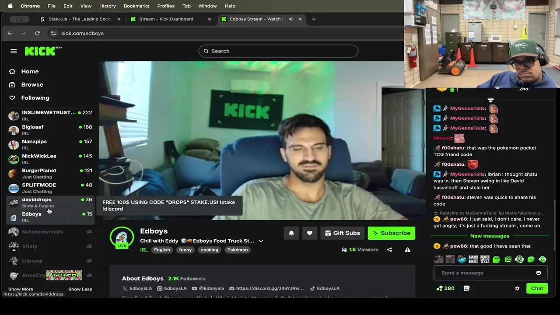Screen dimensions: 560x315
Task: Open offline Nataliereynolds channel
Action: pos(50,232)
